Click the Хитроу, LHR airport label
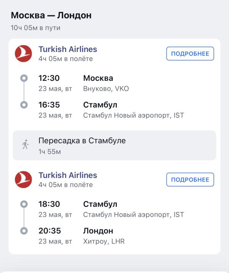This screenshot has height=273, width=229. (x=104, y=242)
